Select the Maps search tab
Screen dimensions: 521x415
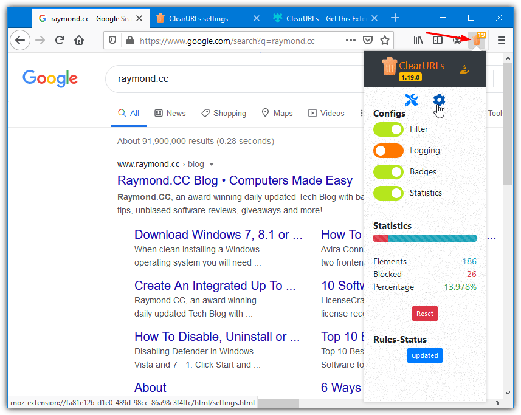[x=277, y=113]
